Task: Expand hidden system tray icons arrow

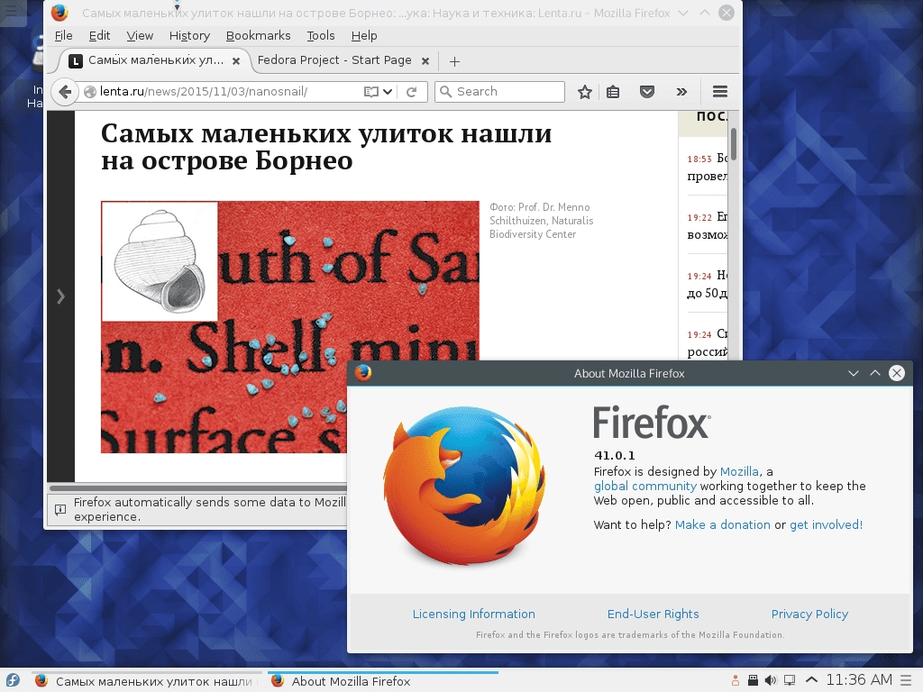Action: [811, 680]
